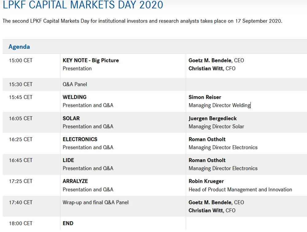Screen dimensions: 307x232
Task: Click Wrap-up and final Q&A Panel entry
Action: (95, 203)
